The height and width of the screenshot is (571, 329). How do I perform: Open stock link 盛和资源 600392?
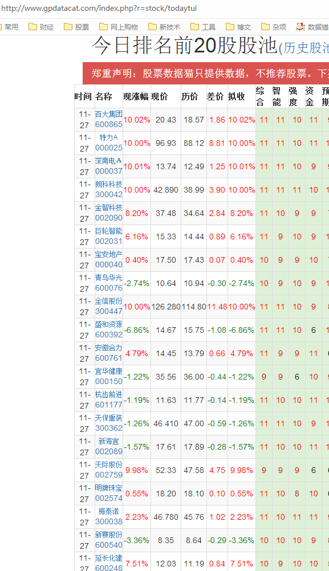108,329
